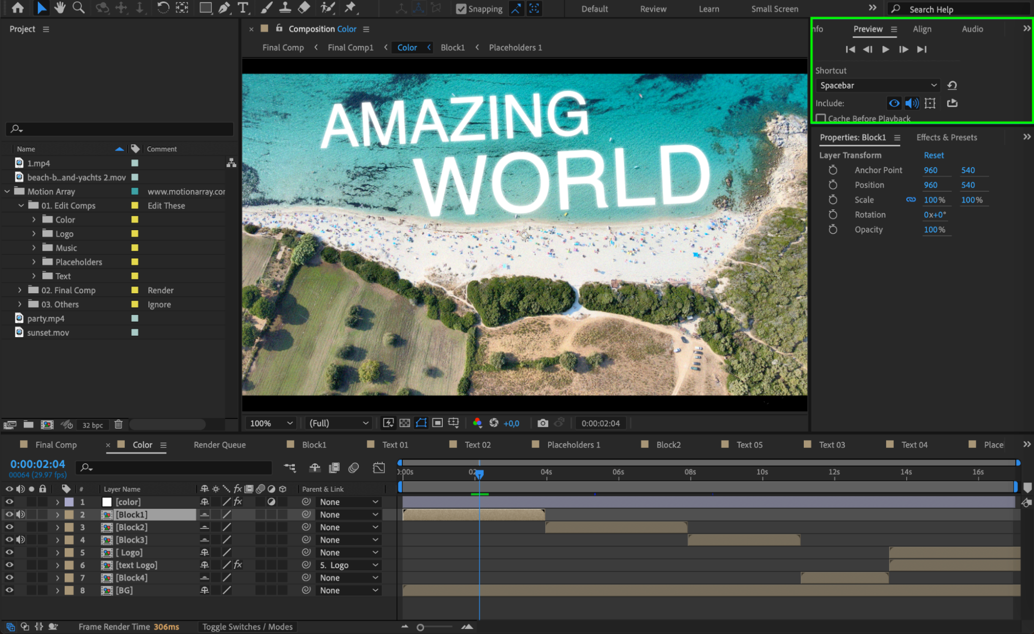The height and width of the screenshot is (634, 1034).
Task: Enable Cache Before Playback checkbox
Action: coord(820,118)
